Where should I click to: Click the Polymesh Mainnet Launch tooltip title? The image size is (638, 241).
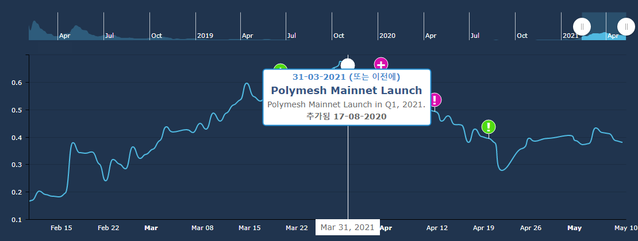tap(347, 90)
